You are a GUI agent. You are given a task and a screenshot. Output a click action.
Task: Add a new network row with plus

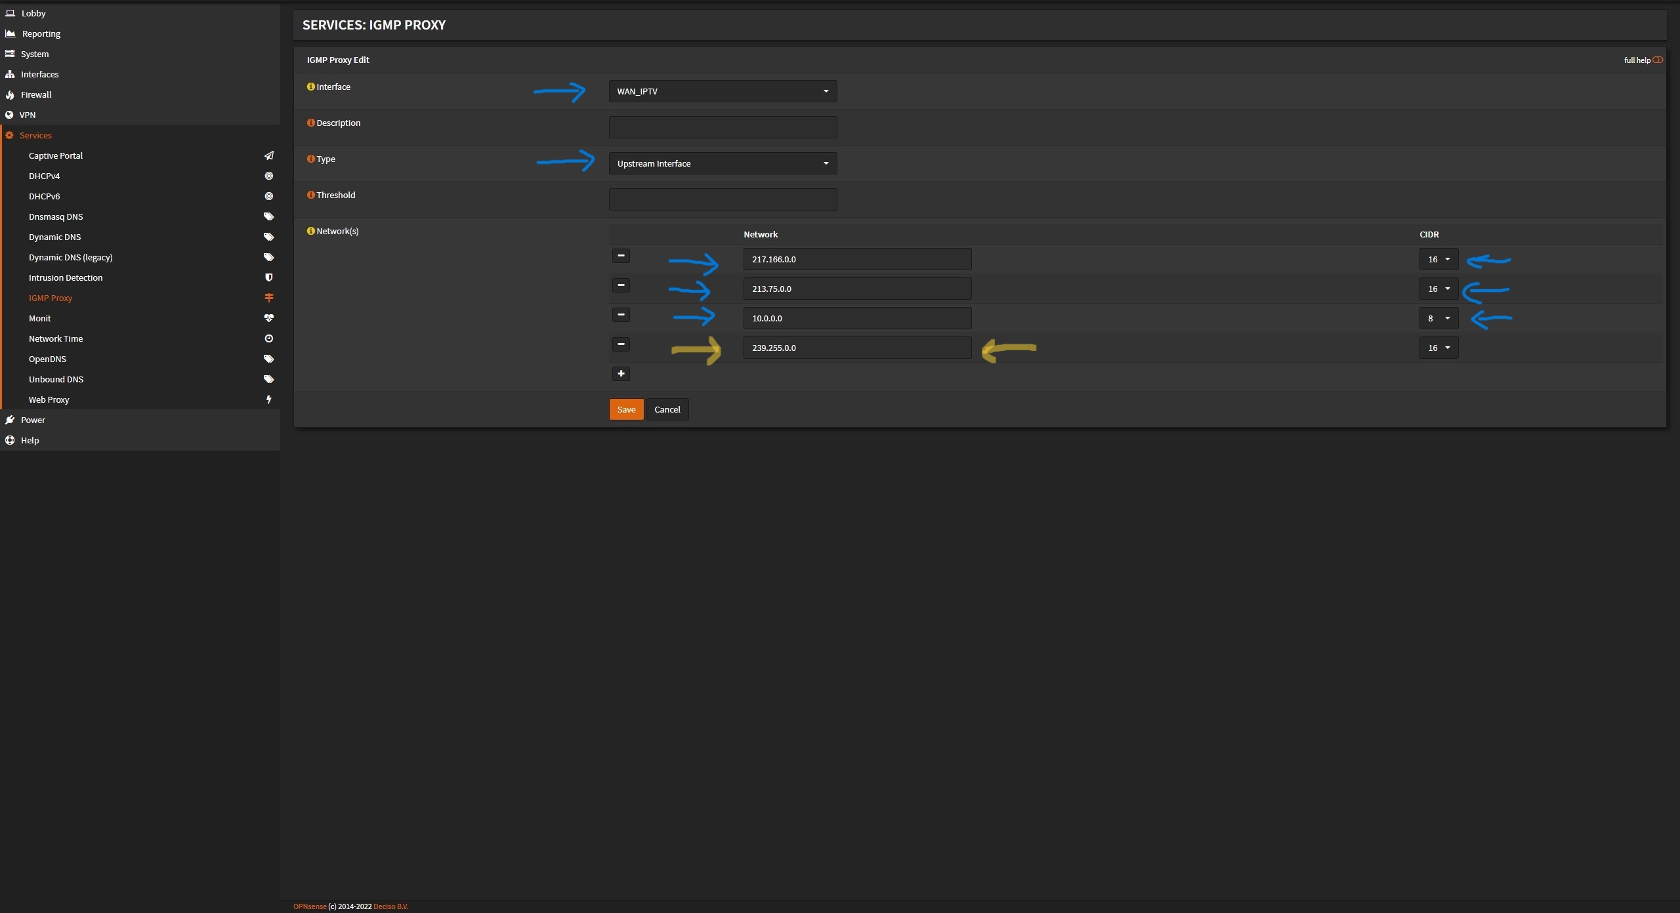point(621,374)
